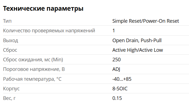Image resolution: width=189 pixels, height=104 pixels.
Task: Select the "Вес, г" label
Action: (x=9, y=98)
